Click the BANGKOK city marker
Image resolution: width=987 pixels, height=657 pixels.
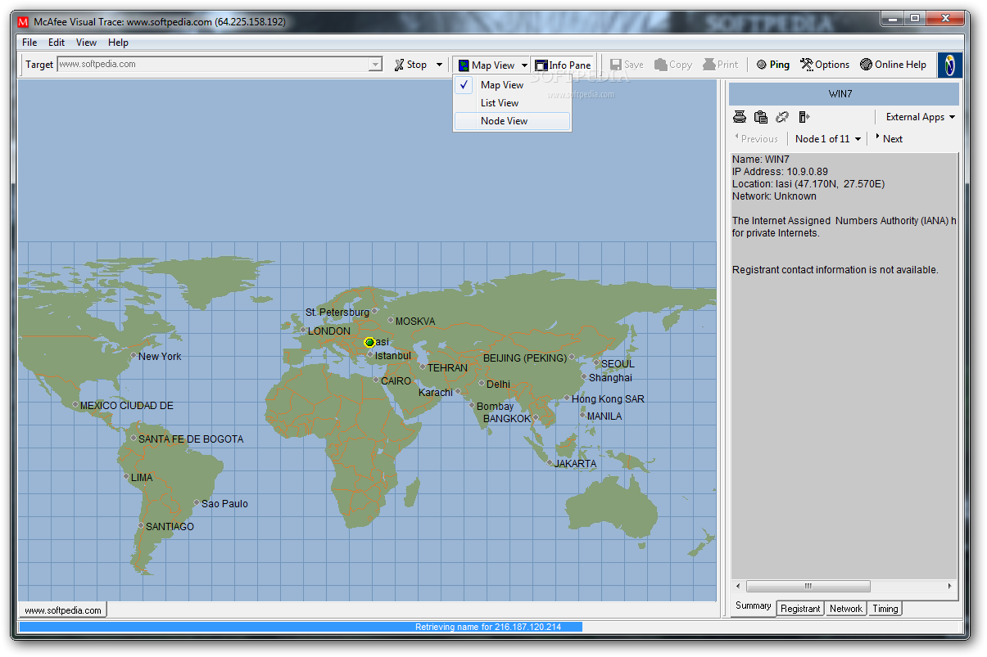pyautogui.click(x=536, y=417)
